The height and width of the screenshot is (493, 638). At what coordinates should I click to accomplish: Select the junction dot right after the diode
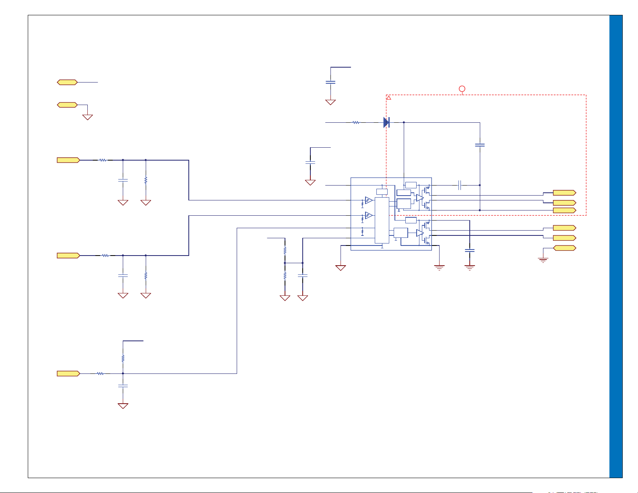pos(404,122)
